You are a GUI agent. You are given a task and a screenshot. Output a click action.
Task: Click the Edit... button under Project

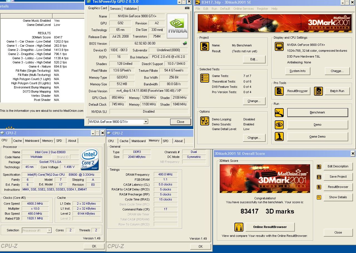pos(254,59)
